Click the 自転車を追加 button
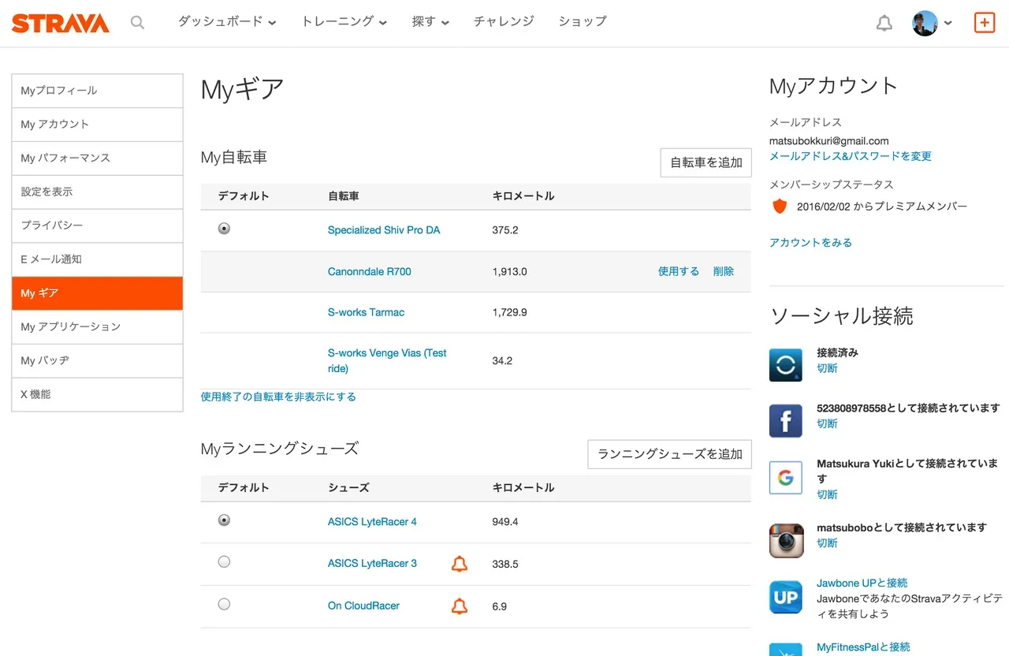 (x=705, y=162)
